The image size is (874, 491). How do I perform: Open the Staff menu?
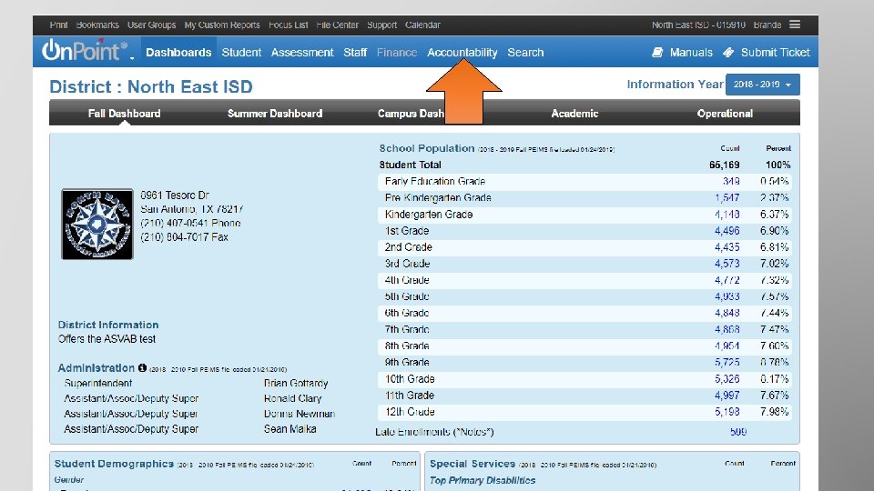click(x=355, y=53)
